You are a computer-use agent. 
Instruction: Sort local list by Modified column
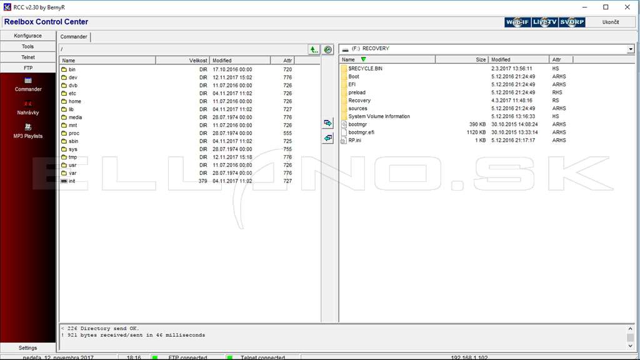pos(518,59)
